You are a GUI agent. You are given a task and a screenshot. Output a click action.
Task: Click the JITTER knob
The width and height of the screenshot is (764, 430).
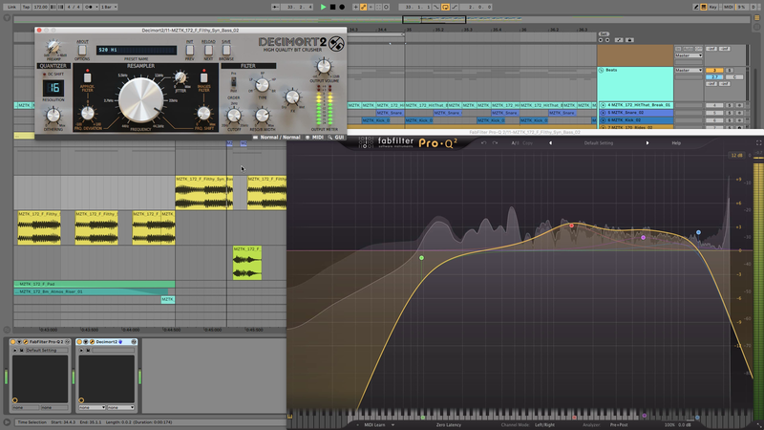point(180,77)
